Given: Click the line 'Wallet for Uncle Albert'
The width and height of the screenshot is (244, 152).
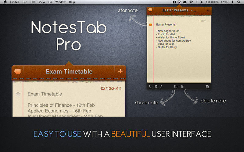Looking at the screenshot, I should [170, 37].
